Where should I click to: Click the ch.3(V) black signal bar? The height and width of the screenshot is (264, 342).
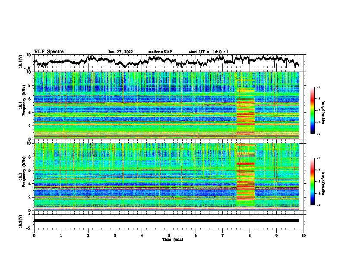167,220
